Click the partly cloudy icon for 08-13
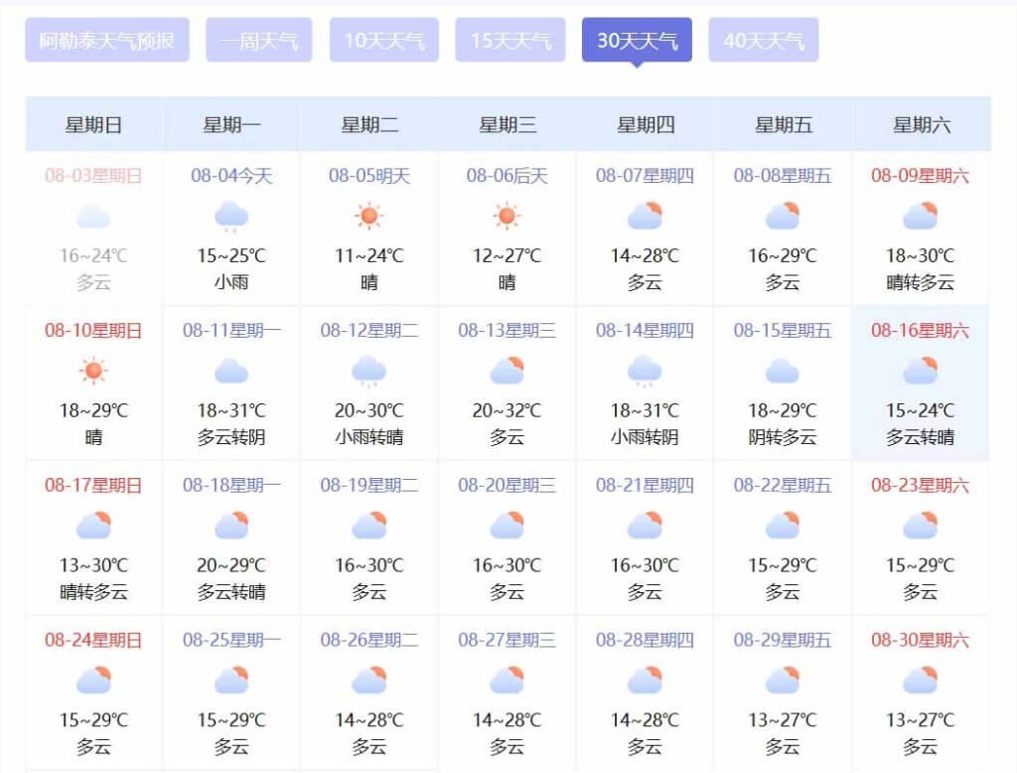This screenshot has height=773, width=1017. pyautogui.click(x=507, y=371)
